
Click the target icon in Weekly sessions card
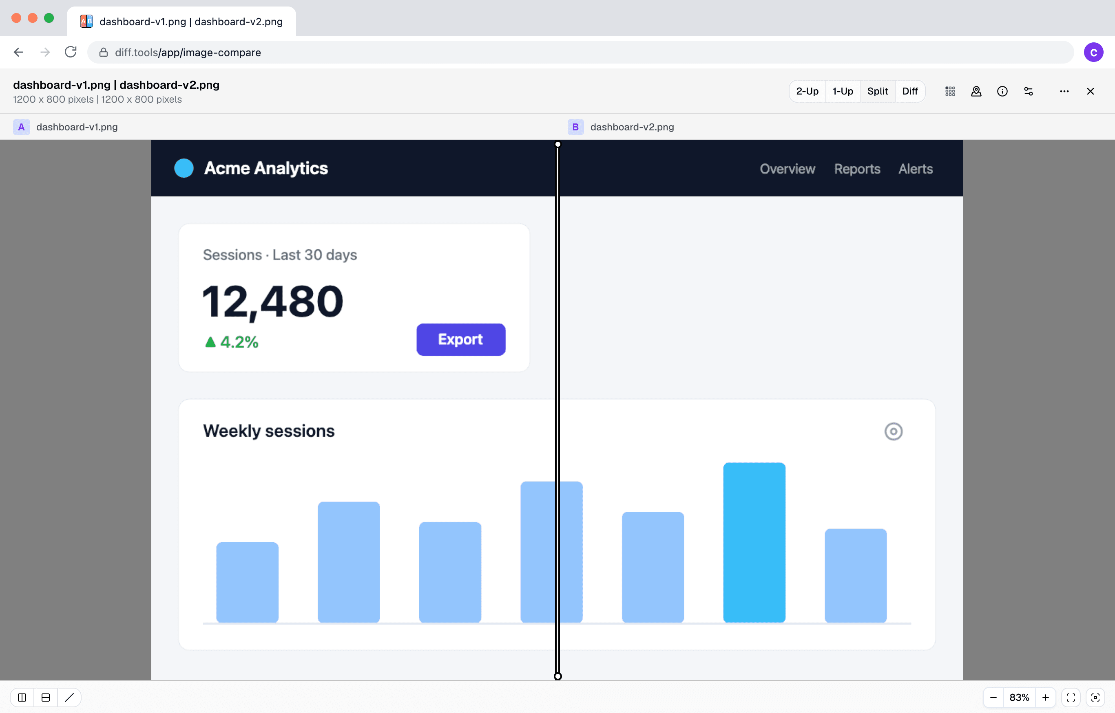pyautogui.click(x=893, y=431)
